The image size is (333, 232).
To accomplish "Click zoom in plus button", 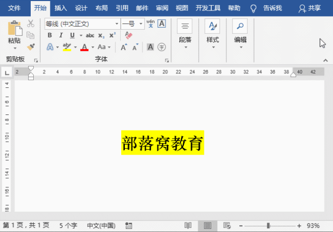I will [299, 226].
